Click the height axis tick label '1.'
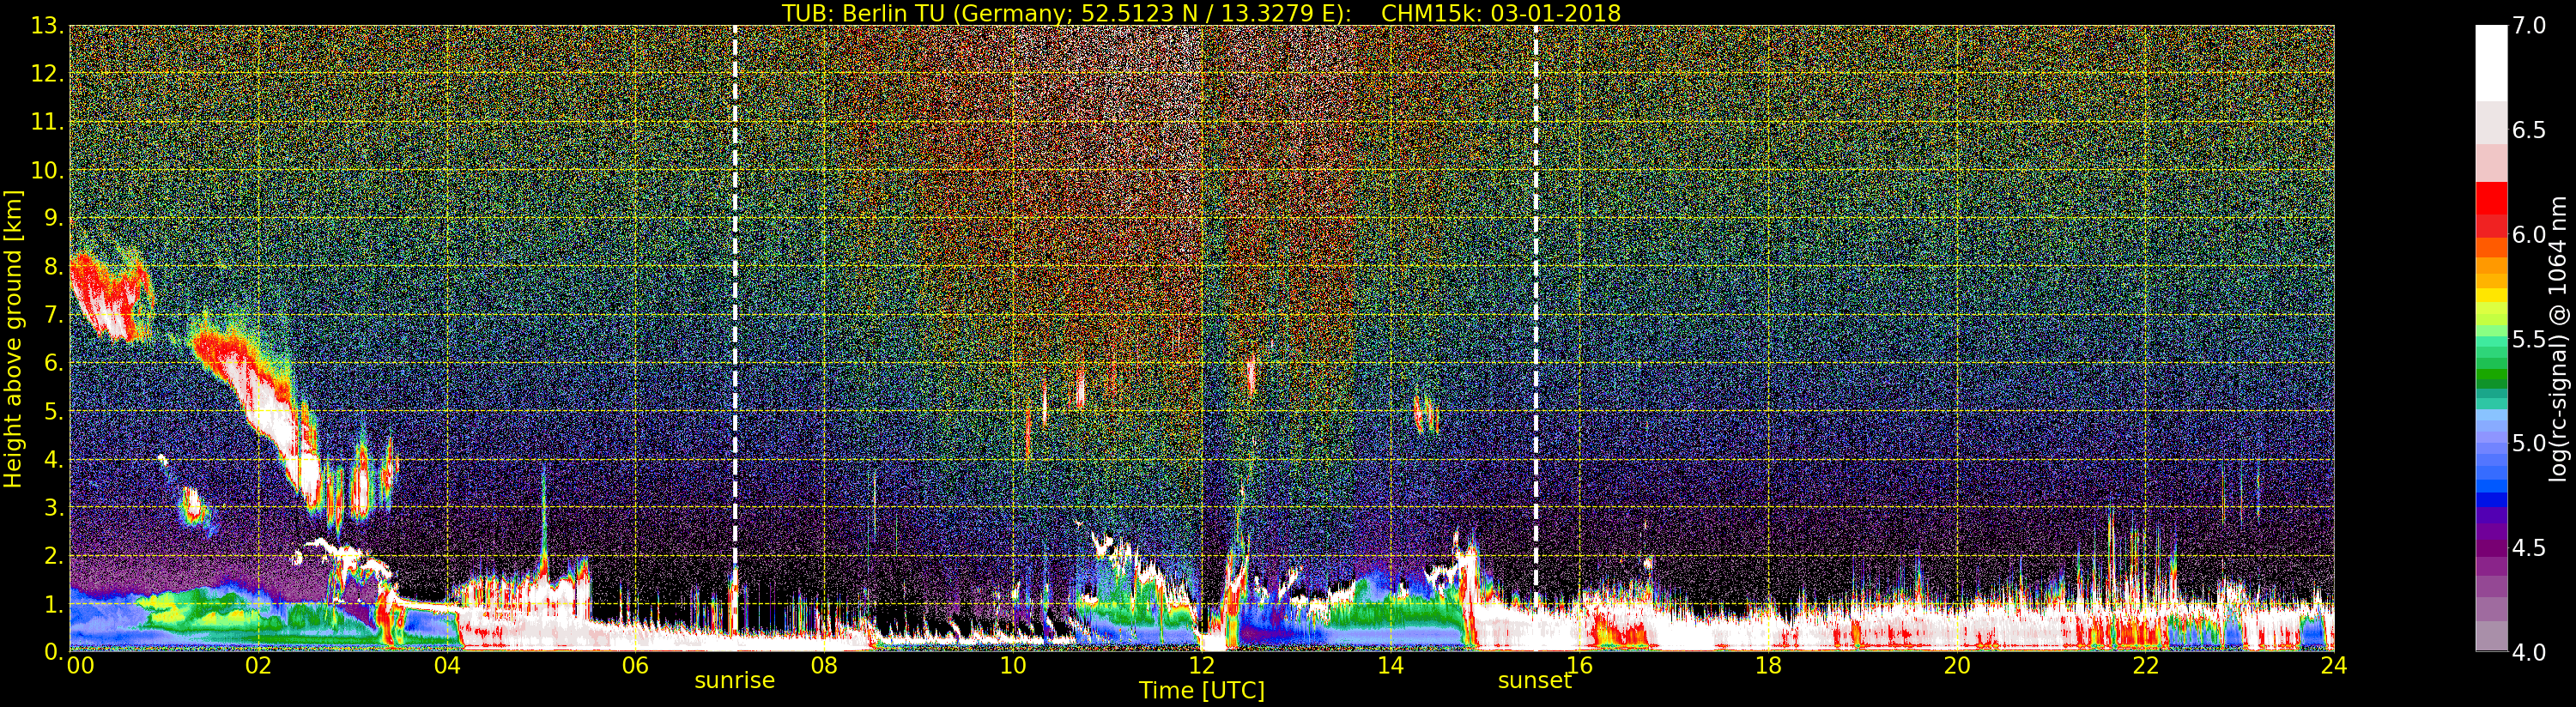The width and height of the screenshot is (2576, 707). 54,604
